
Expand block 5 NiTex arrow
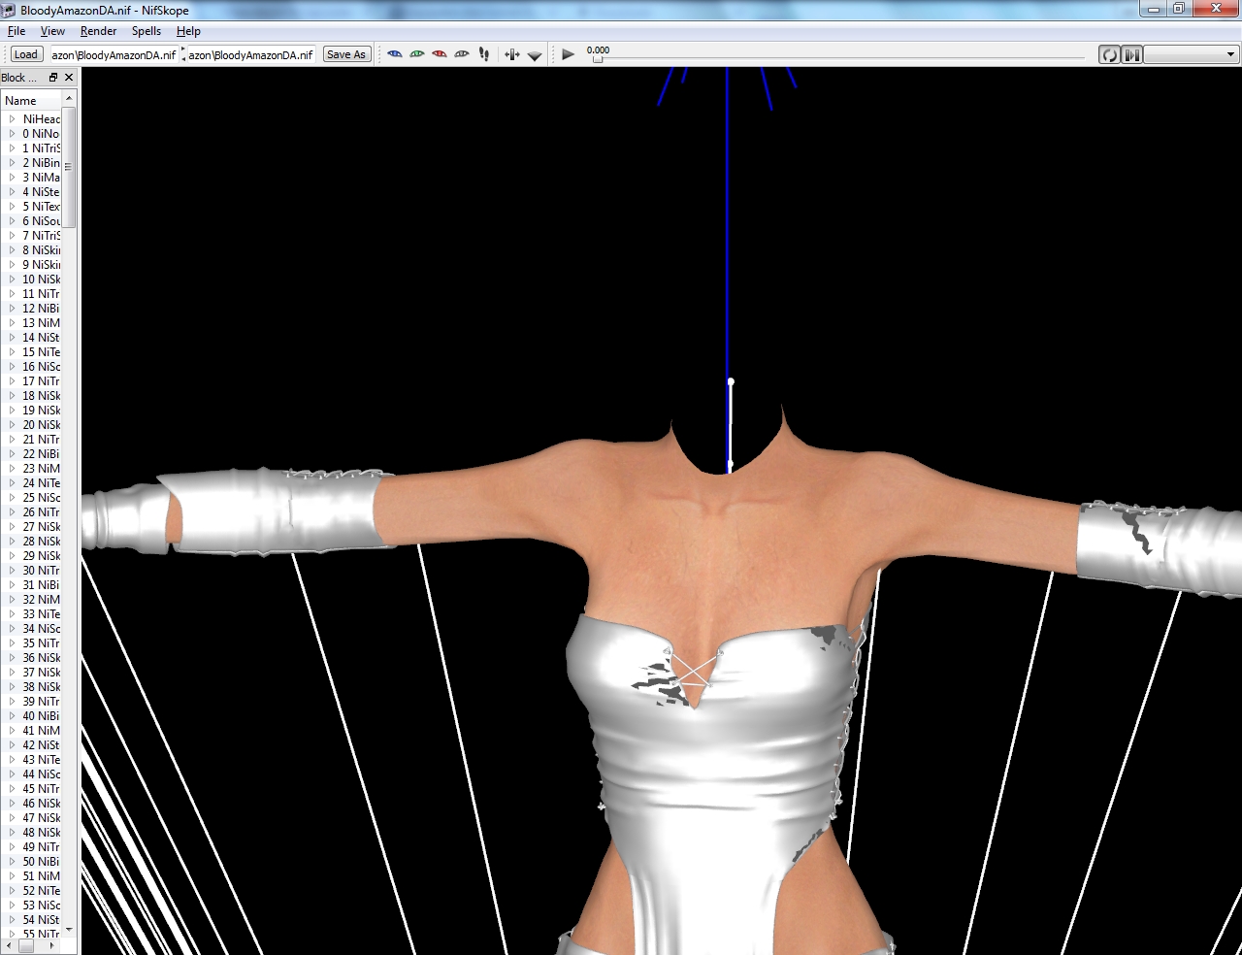[x=13, y=207]
